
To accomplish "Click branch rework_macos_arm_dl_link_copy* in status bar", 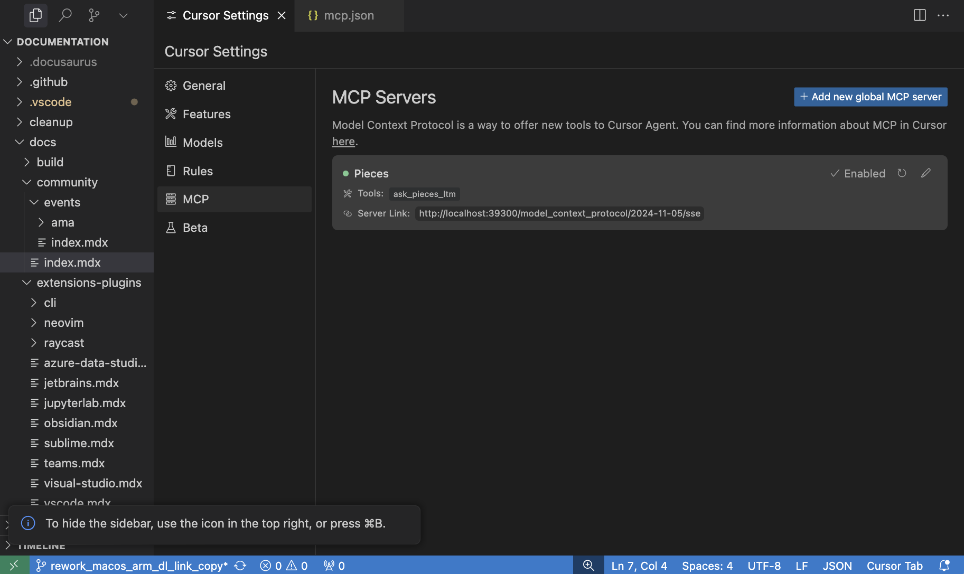I will click(132, 566).
